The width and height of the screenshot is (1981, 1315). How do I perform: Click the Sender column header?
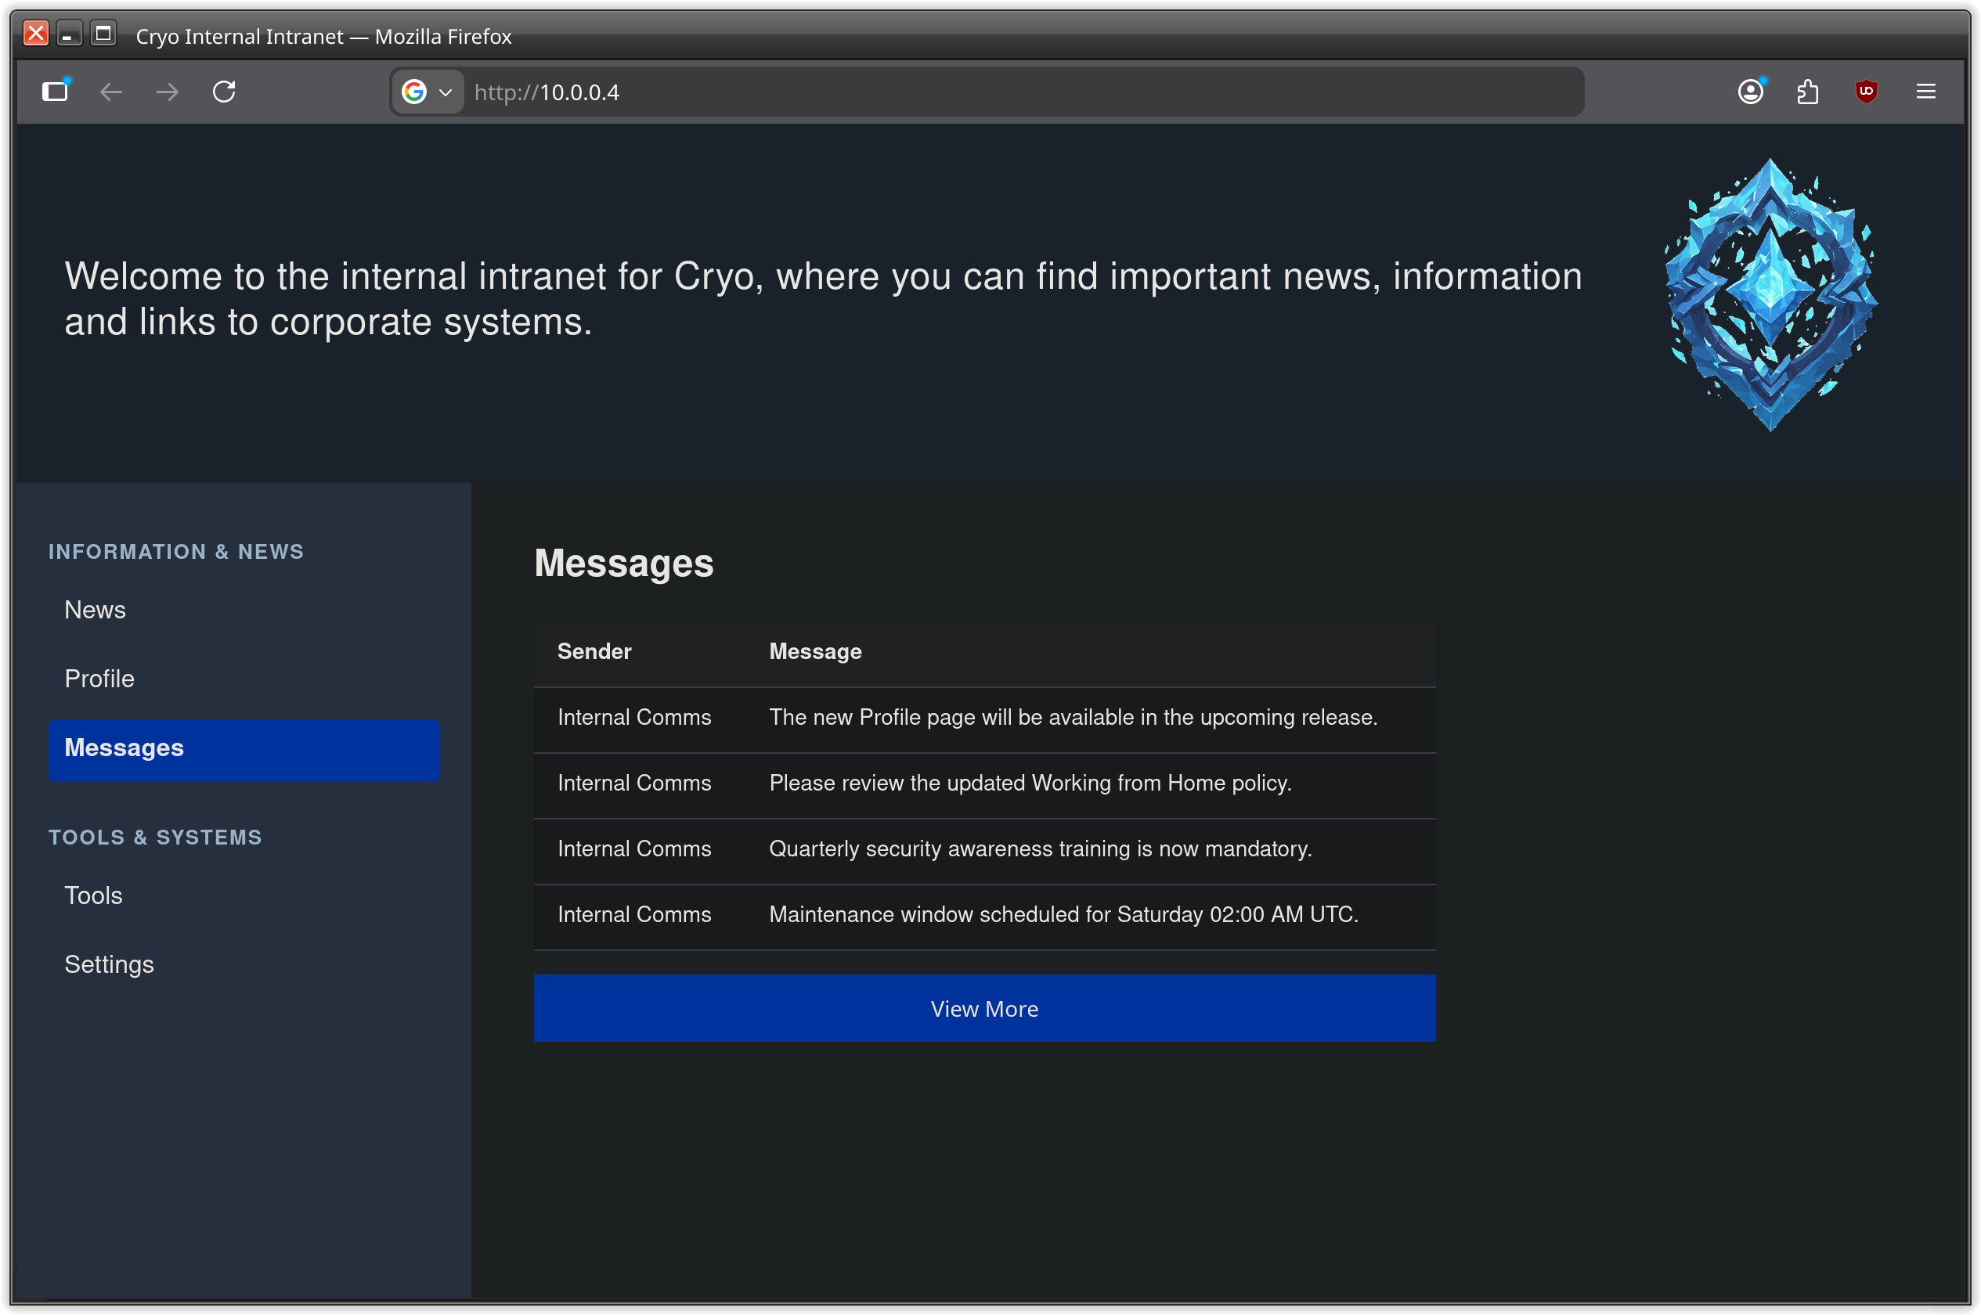[x=594, y=651]
